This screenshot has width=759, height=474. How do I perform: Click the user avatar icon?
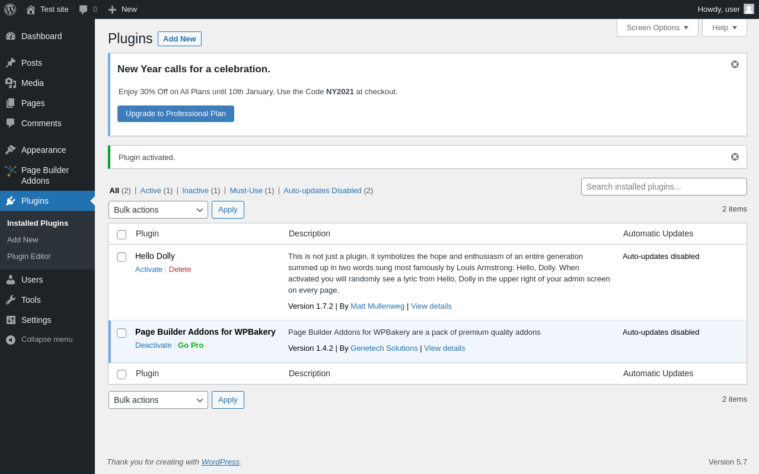click(x=749, y=9)
